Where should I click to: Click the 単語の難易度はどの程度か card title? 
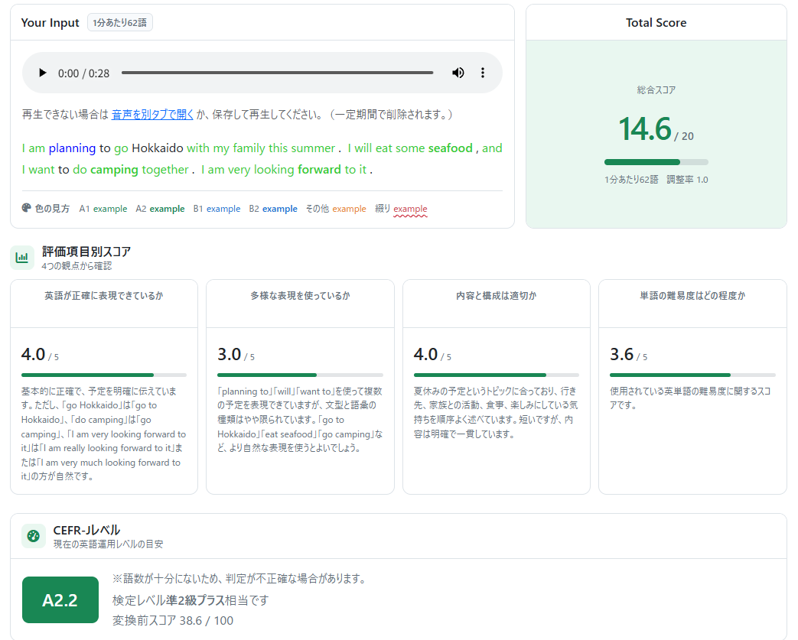pyautogui.click(x=692, y=296)
